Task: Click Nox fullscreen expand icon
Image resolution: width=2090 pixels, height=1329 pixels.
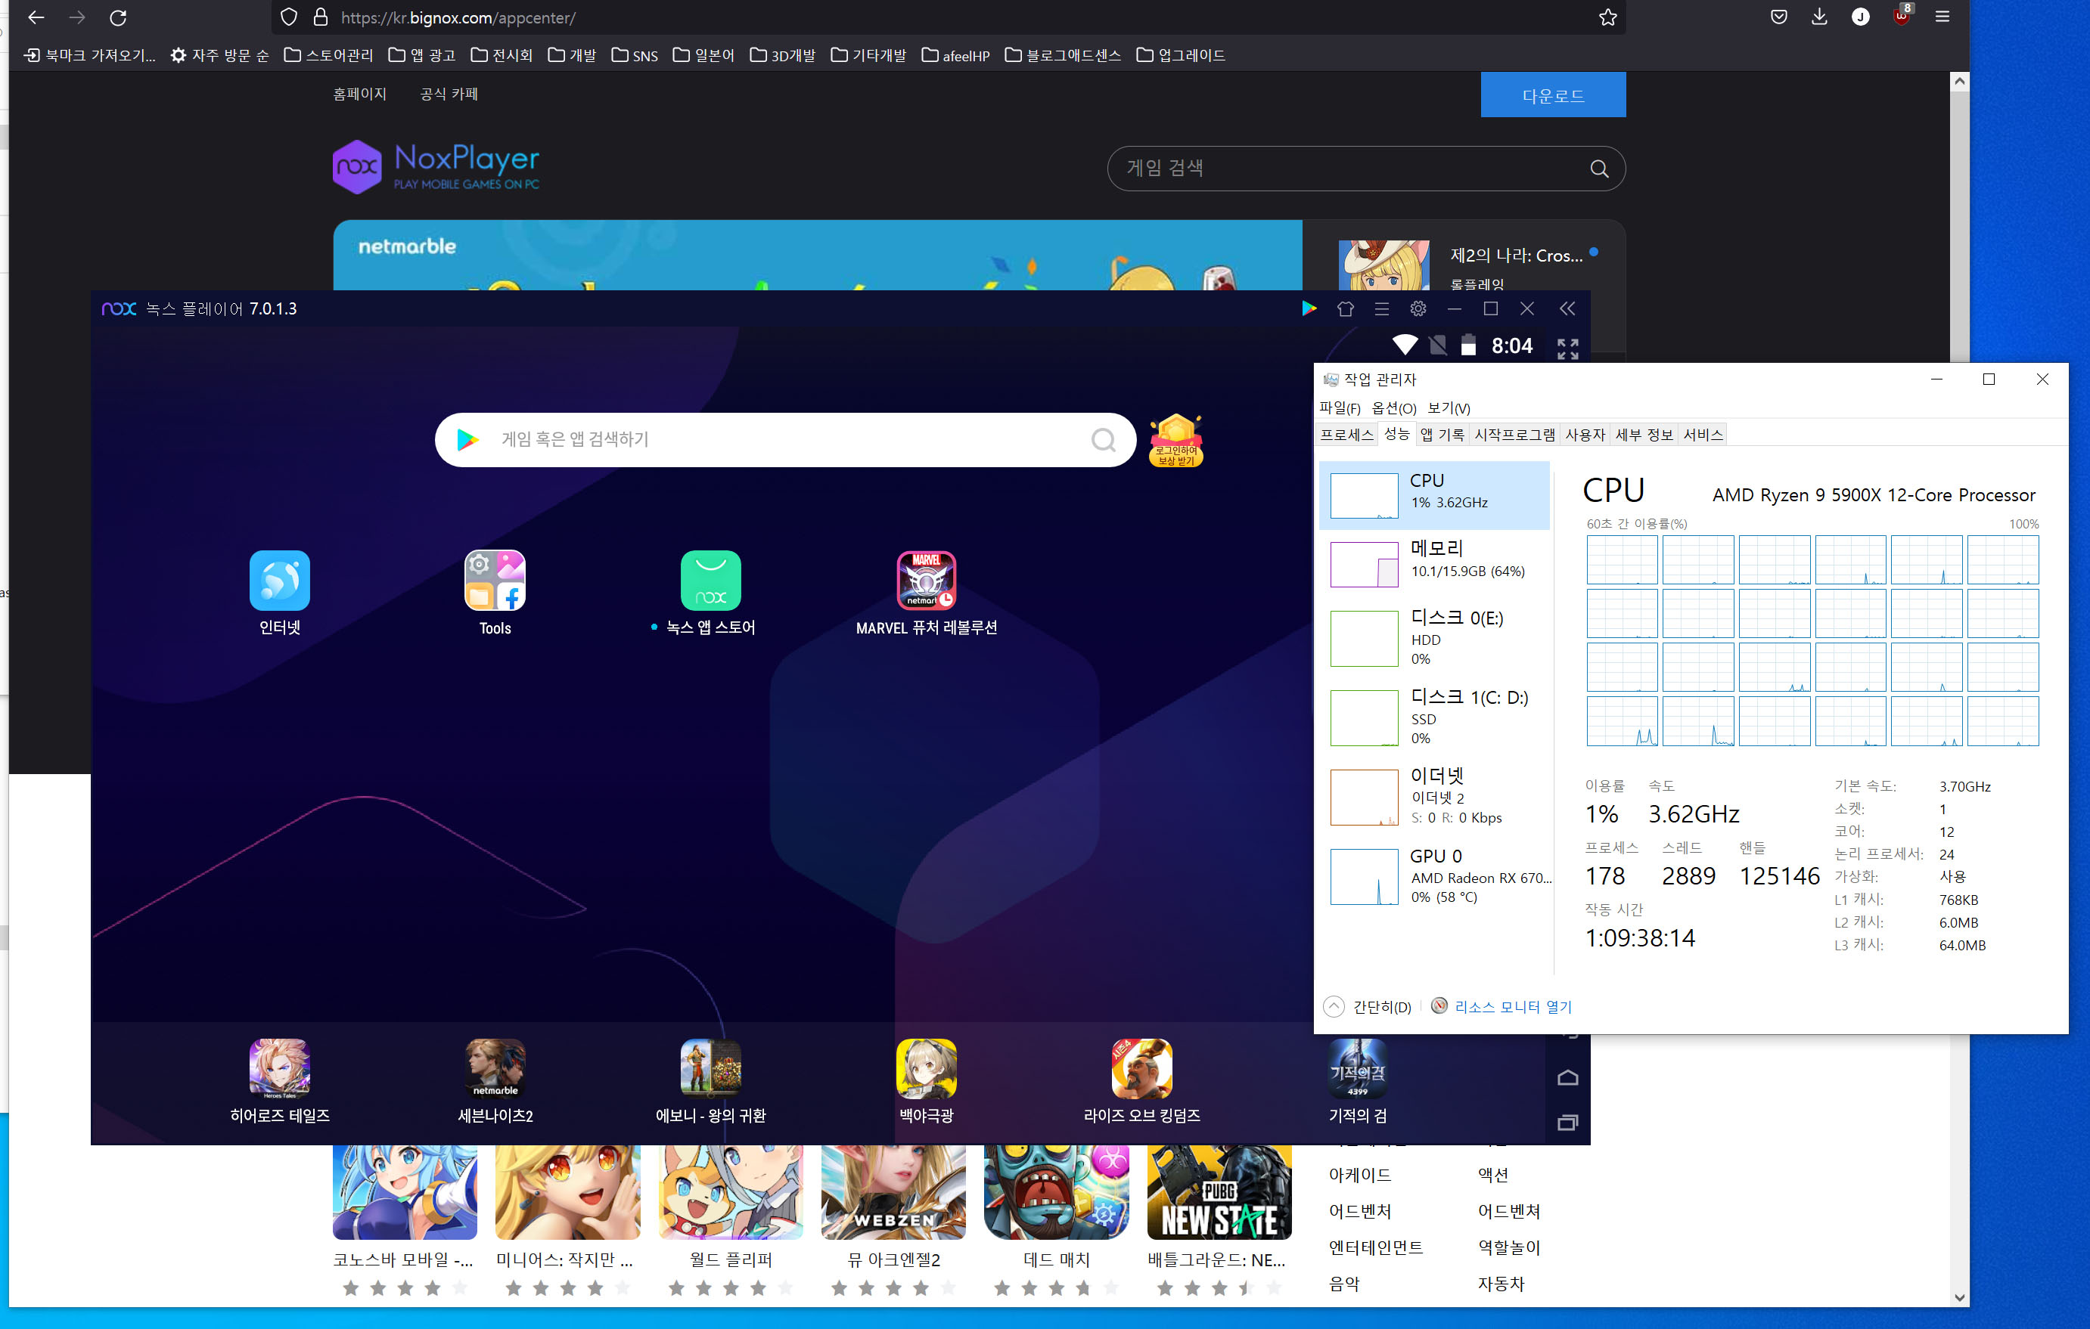Action: [1567, 349]
